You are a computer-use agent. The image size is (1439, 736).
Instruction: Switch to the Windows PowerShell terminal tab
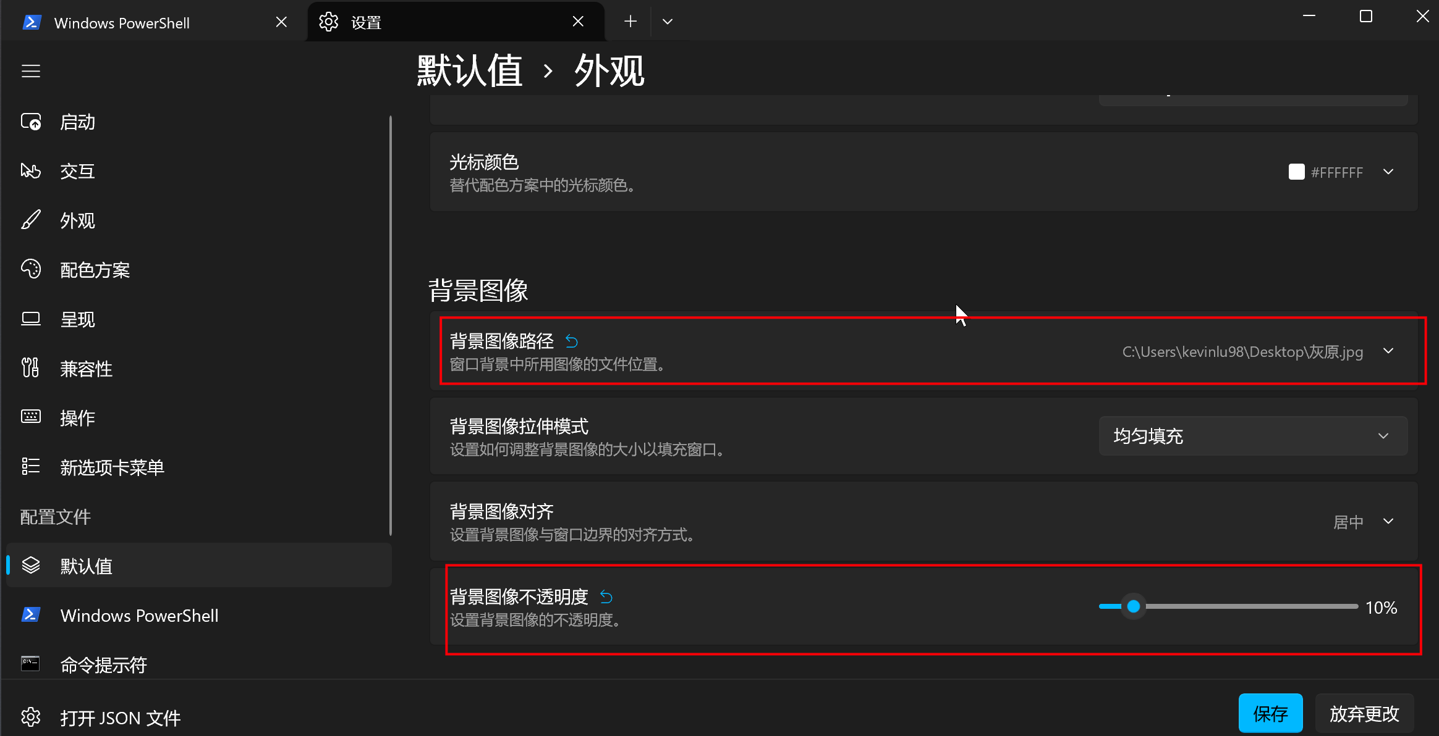pyautogui.click(x=122, y=22)
